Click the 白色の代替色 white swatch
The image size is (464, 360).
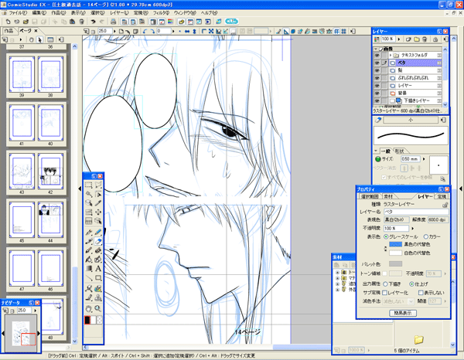pos(395,253)
